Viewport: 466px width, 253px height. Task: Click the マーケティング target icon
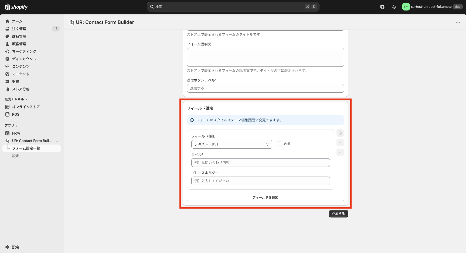[x=7, y=51]
